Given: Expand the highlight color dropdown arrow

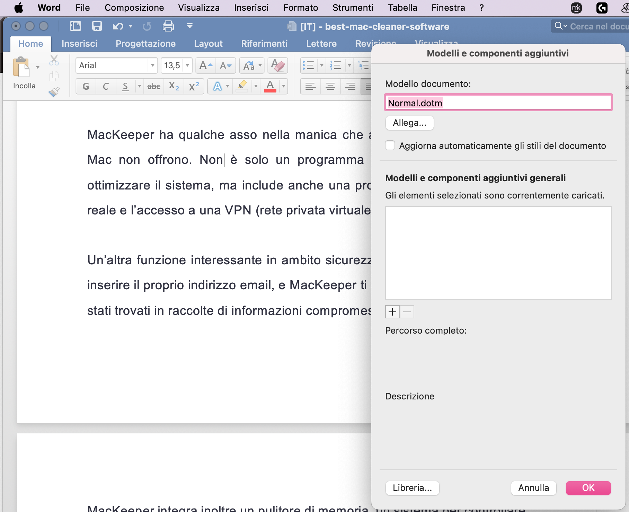Looking at the screenshot, I should pos(256,86).
